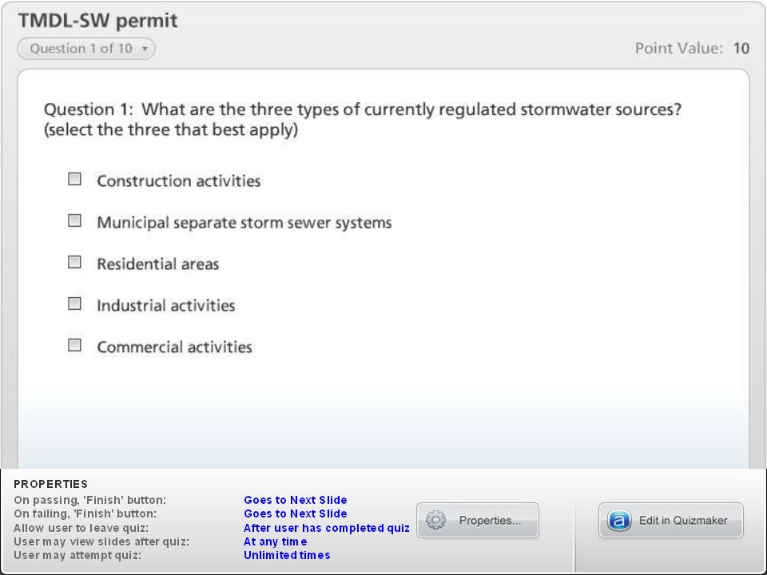Click the 'Unlimited times' attempt setting
The image size is (767, 575).
[287, 556]
